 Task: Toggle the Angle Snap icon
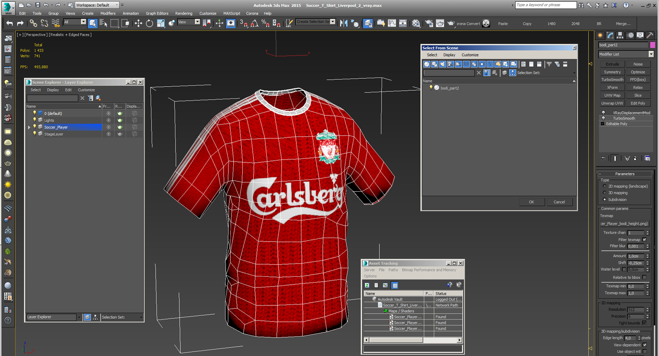click(x=254, y=23)
